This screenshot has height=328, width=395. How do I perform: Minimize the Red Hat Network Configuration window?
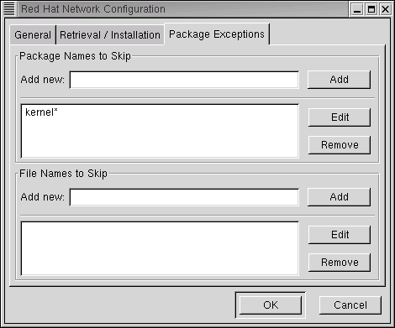pos(357,9)
